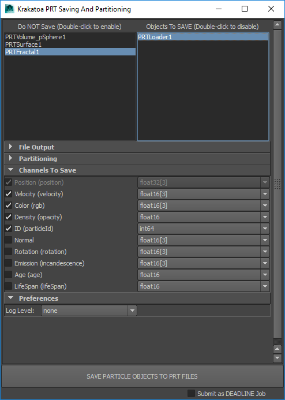The height and width of the screenshot is (400, 285).
Task: Open Rotation data type dropdown
Action: tap(204, 252)
